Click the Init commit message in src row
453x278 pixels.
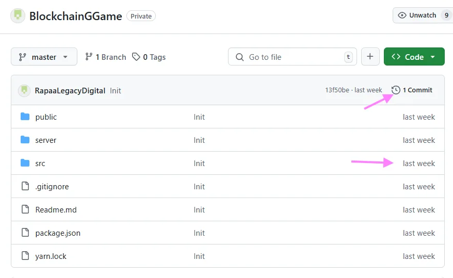(x=199, y=163)
